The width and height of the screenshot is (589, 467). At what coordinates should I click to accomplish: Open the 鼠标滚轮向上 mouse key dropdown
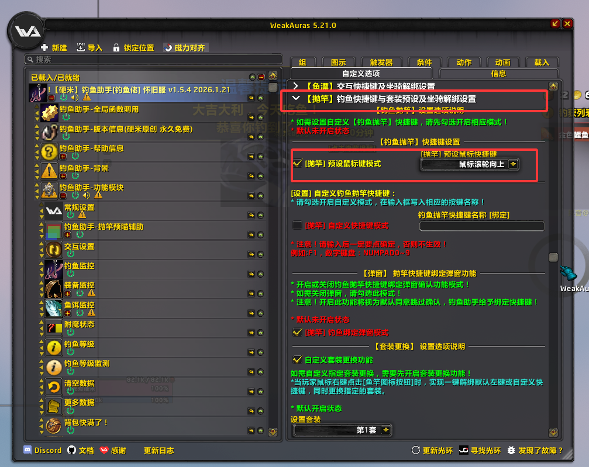pyautogui.click(x=470, y=164)
